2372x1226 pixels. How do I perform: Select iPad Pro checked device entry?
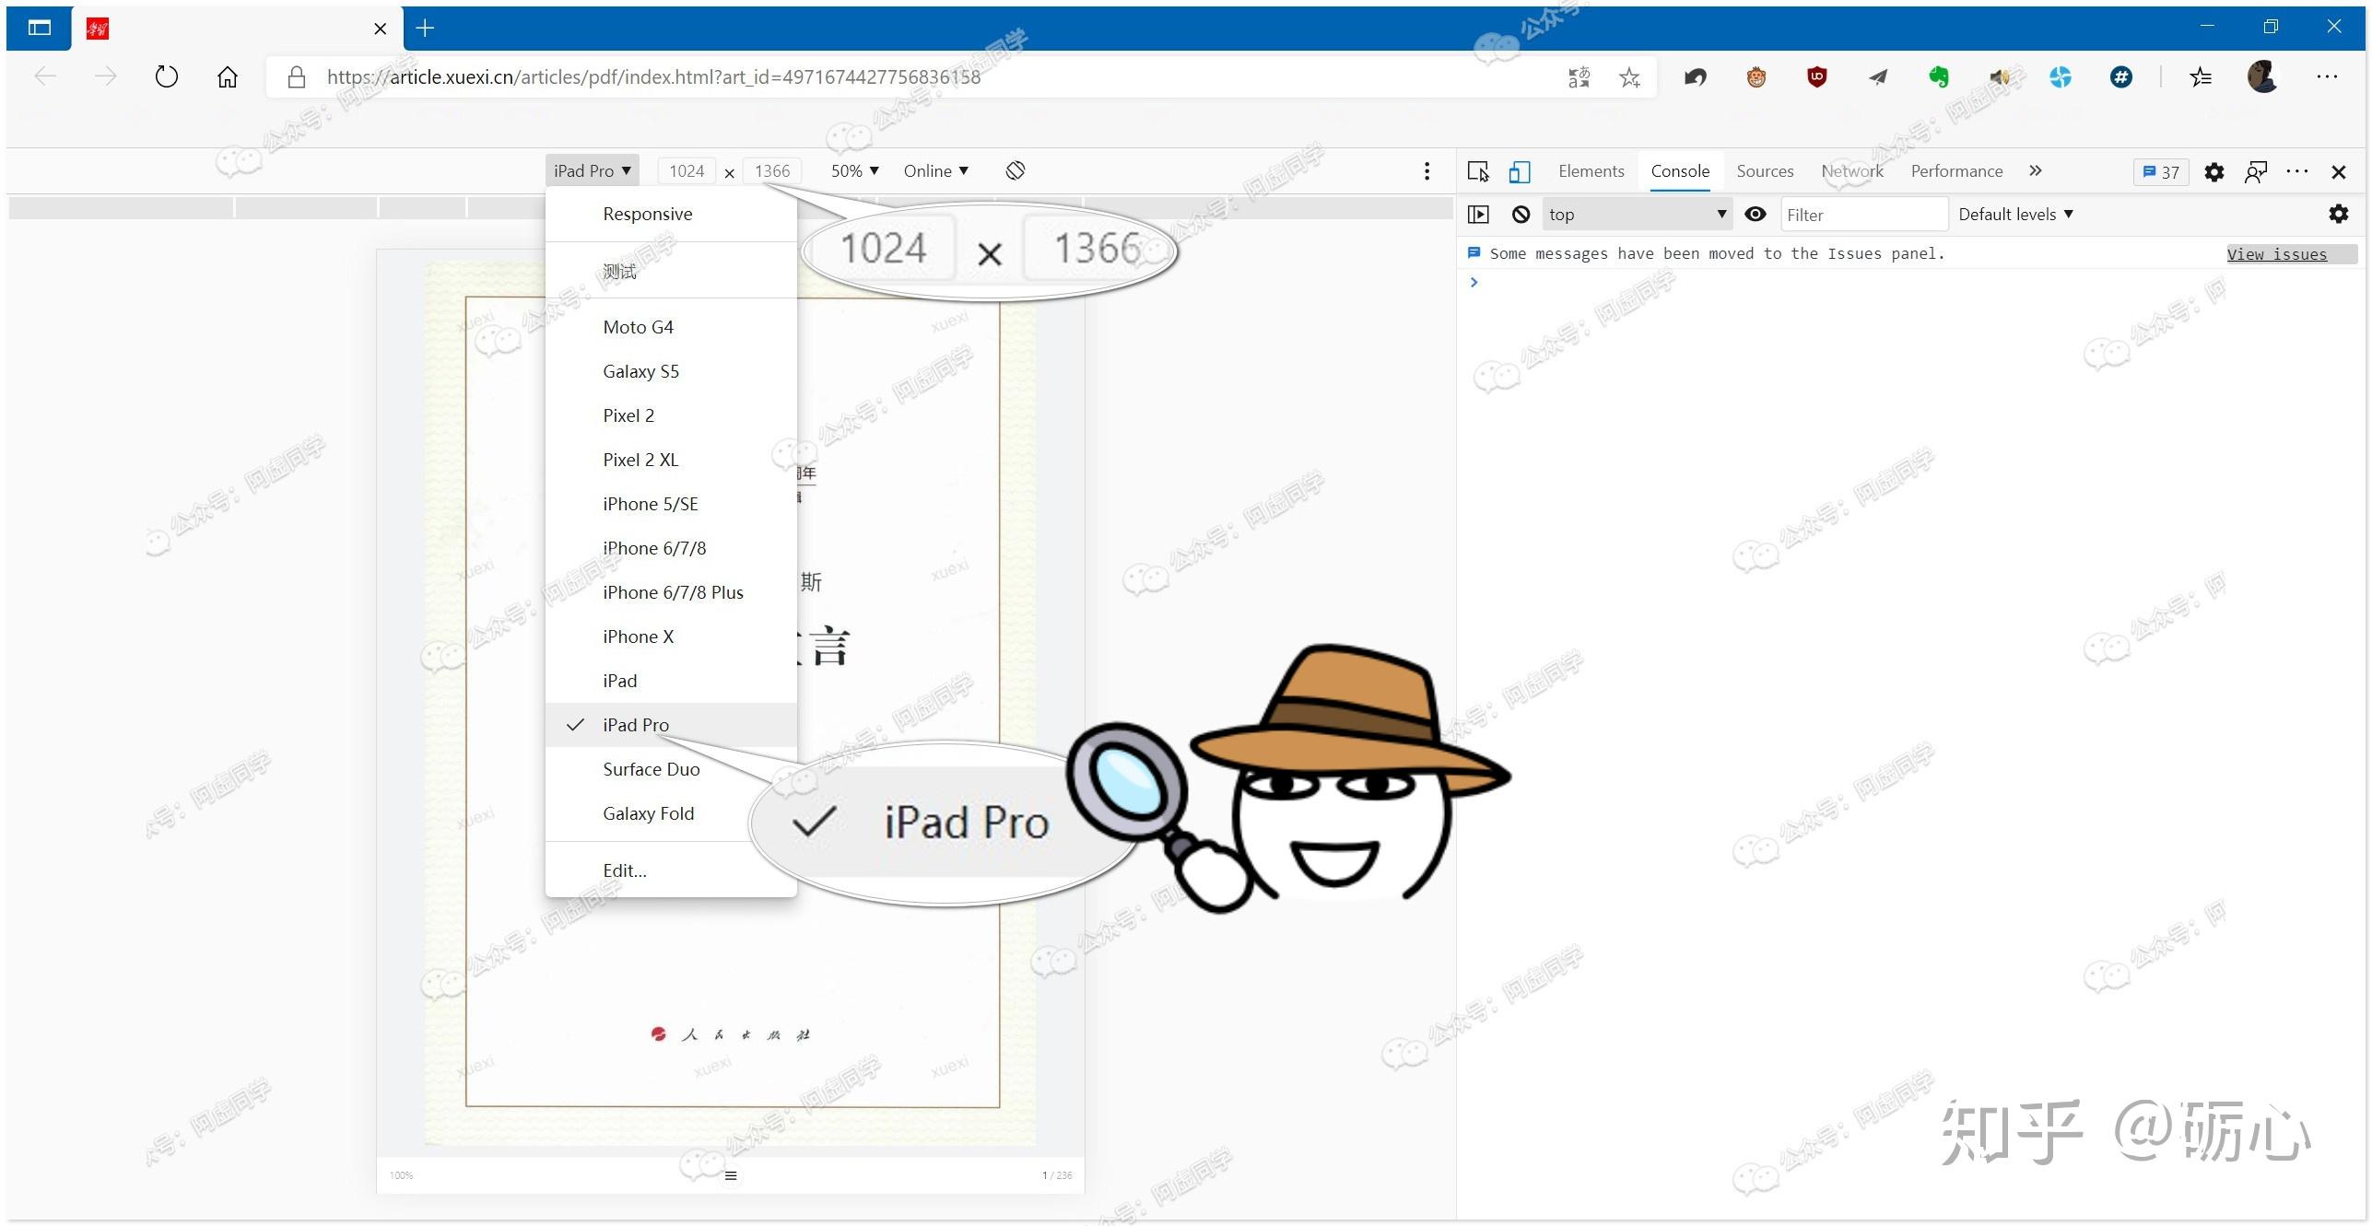pos(636,725)
